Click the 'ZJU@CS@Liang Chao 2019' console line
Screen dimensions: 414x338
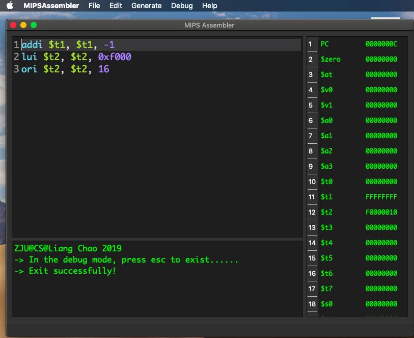coord(68,248)
